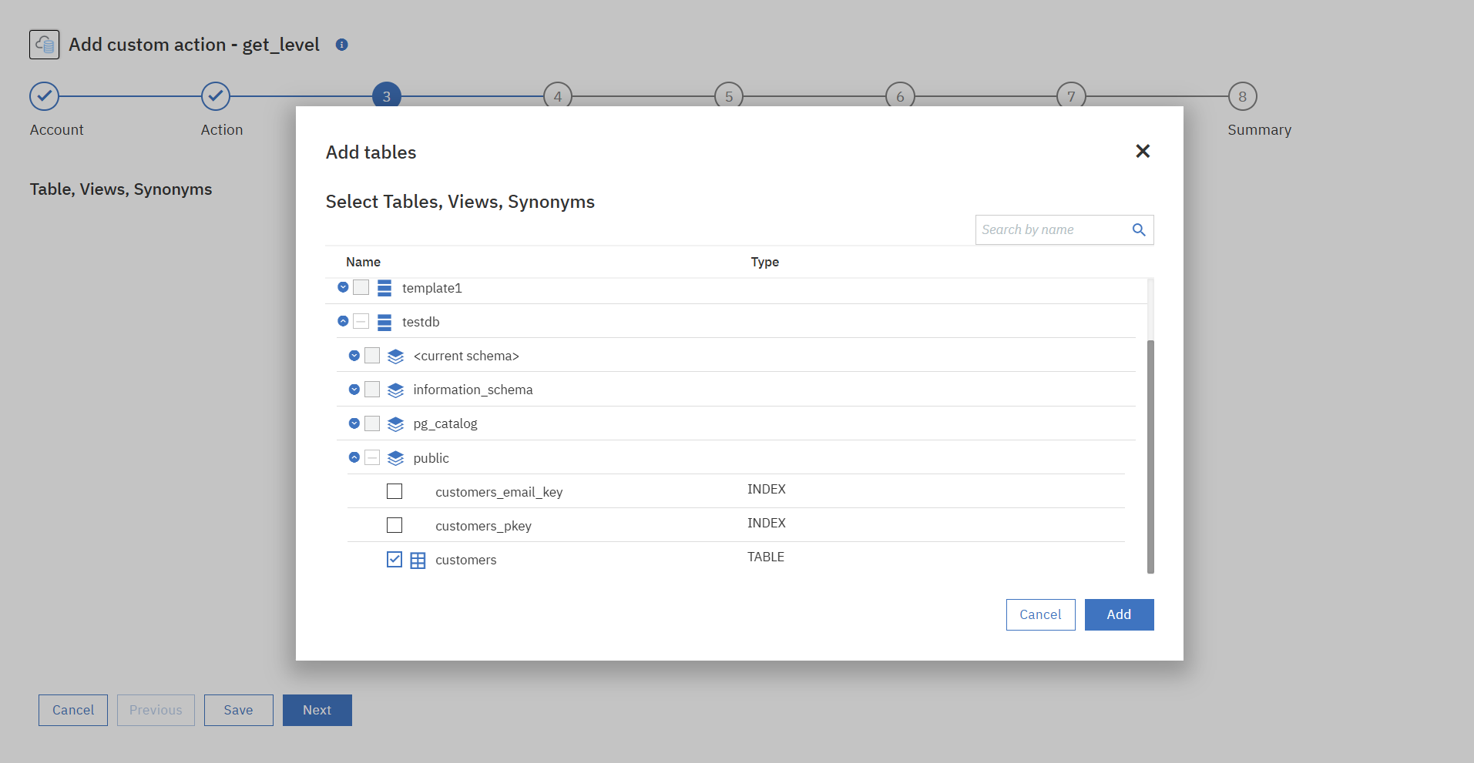Image resolution: width=1474 pixels, height=763 pixels.
Task: Go to the Action step
Action: 216,96
